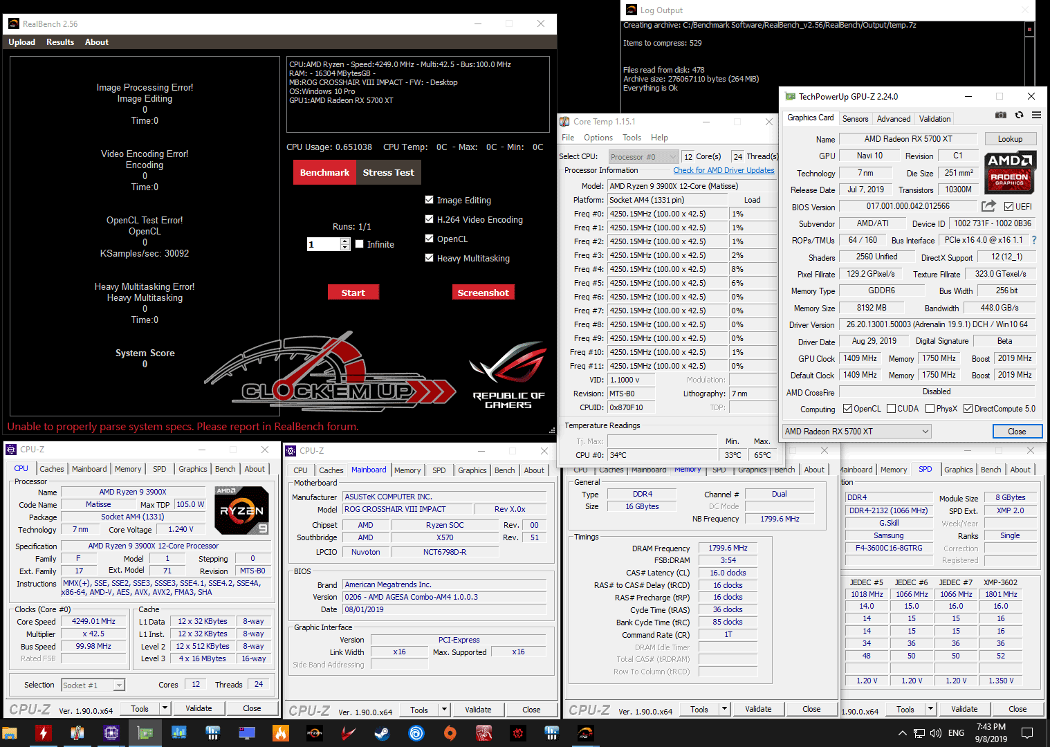The width and height of the screenshot is (1050, 747).
Task: Enable the Infinite runs checkbox
Action: 360,244
